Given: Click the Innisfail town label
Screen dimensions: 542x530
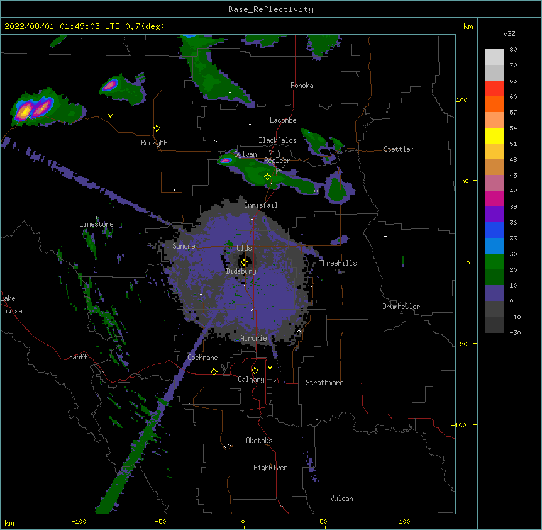Looking at the screenshot, I should coord(261,205).
